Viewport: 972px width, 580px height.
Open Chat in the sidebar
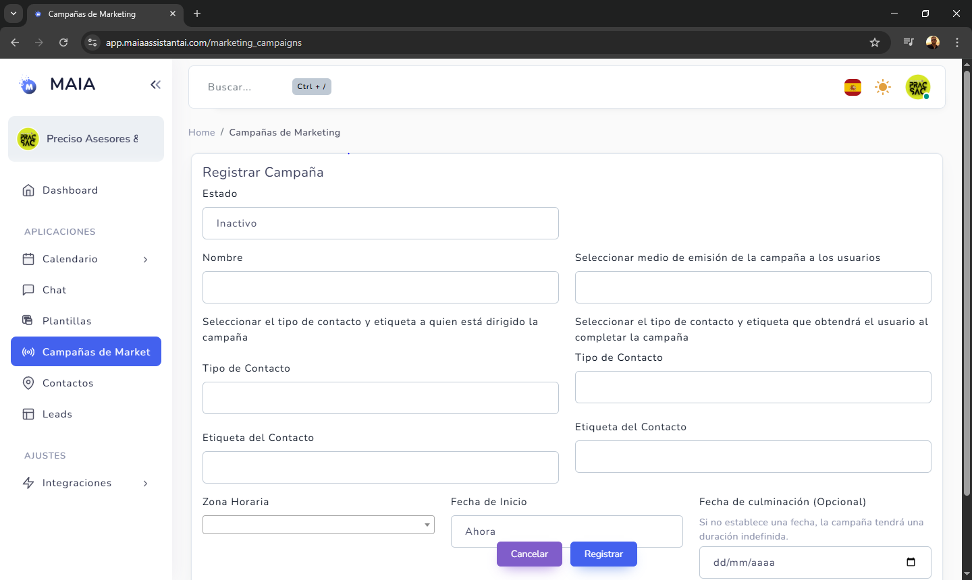(x=55, y=290)
